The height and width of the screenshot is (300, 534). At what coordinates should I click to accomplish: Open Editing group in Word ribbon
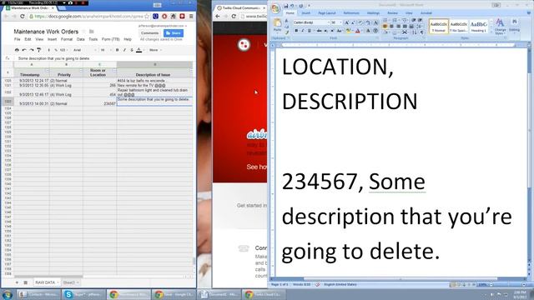pos(514,26)
